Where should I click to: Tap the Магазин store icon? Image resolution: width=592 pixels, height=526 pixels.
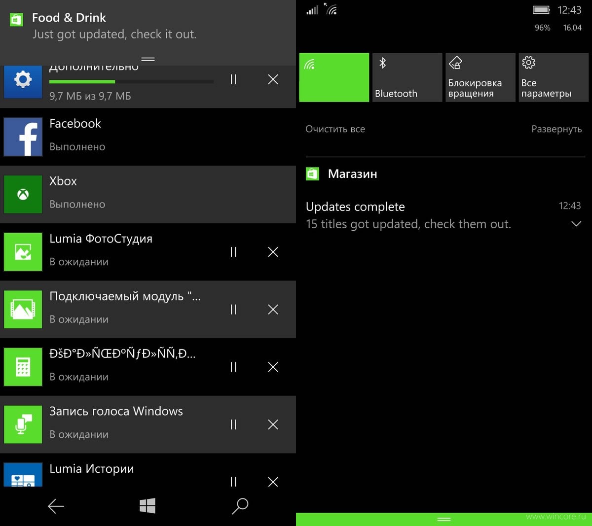click(312, 174)
